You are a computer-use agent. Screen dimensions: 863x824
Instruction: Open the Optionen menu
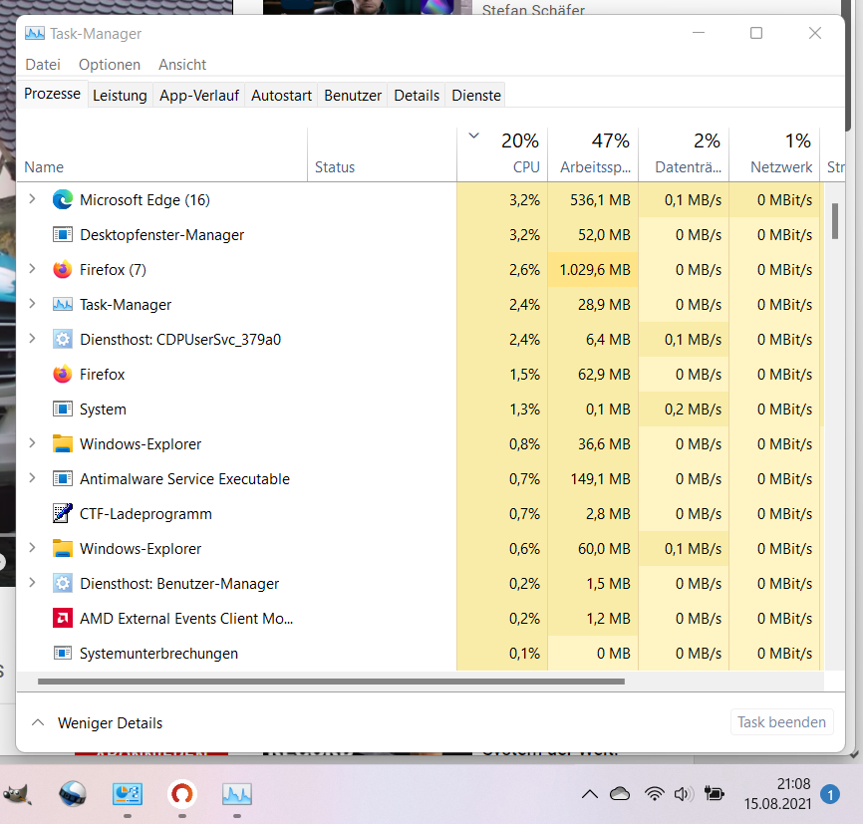109,65
